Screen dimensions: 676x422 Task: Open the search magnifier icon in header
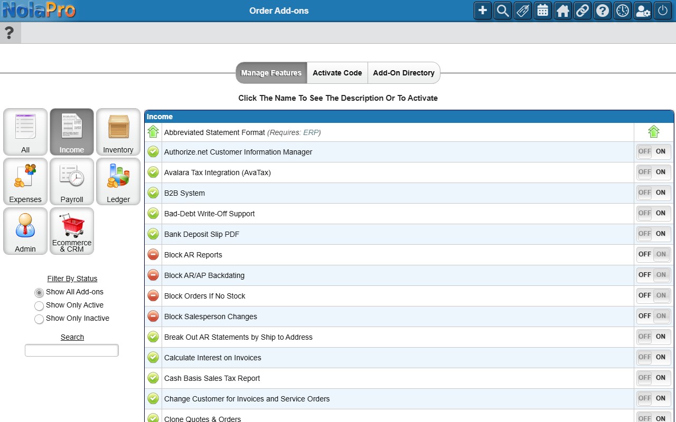[502, 11]
